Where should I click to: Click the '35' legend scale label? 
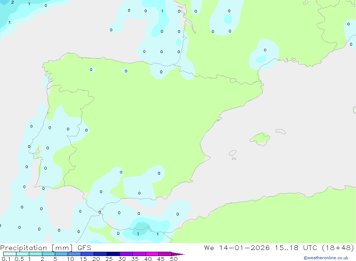point(135,259)
